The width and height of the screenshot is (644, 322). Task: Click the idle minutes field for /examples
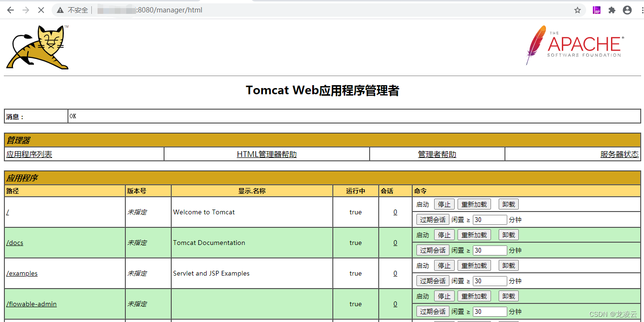pyautogui.click(x=490, y=281)
